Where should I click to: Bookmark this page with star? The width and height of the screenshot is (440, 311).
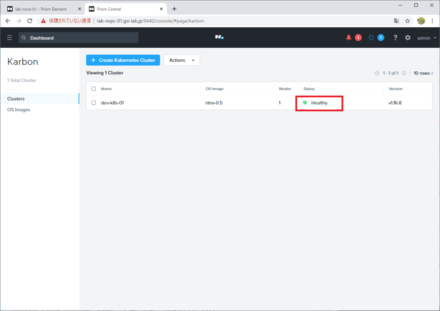point(407,21)
